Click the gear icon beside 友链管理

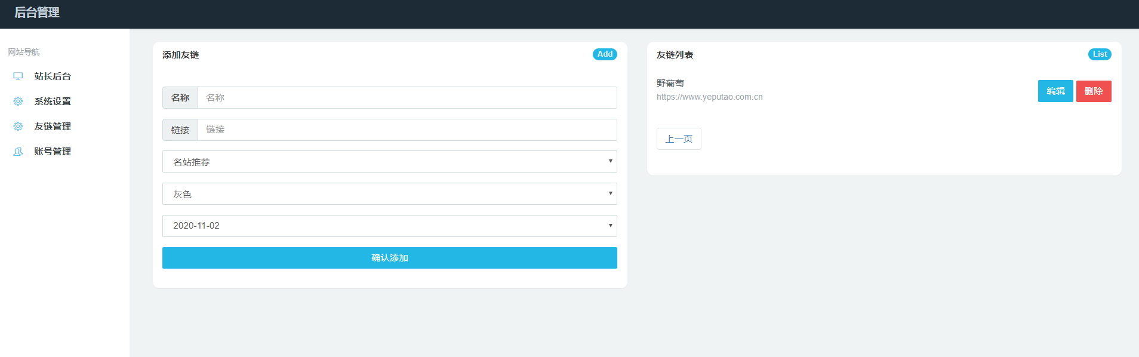[x=18, y=127]
